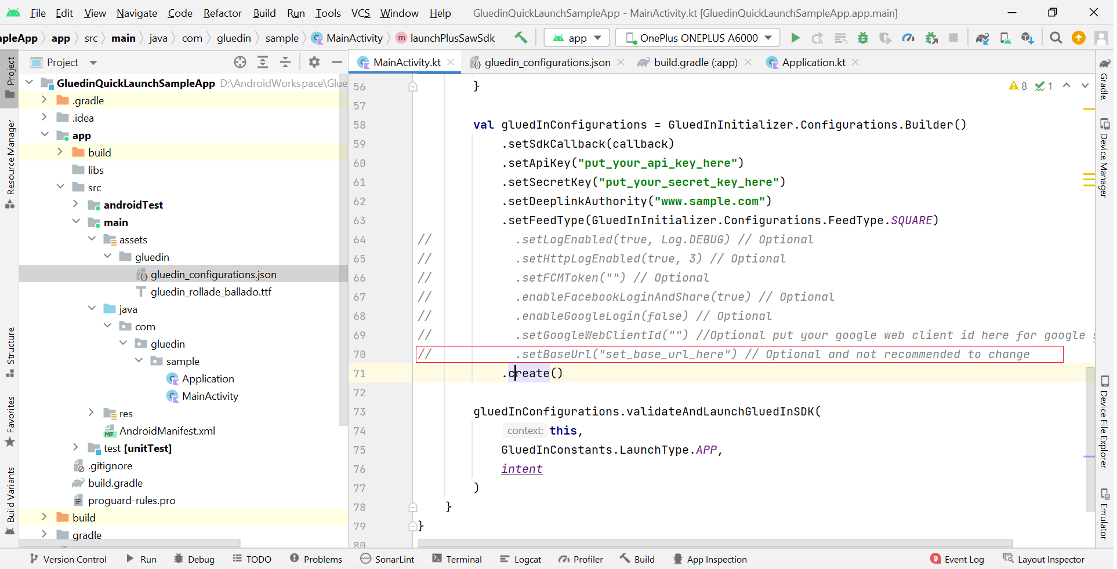Viewport: 1117px width, 569px height.
Task: Click the orange update arrow icon
Action: (x=1079, y=38)
